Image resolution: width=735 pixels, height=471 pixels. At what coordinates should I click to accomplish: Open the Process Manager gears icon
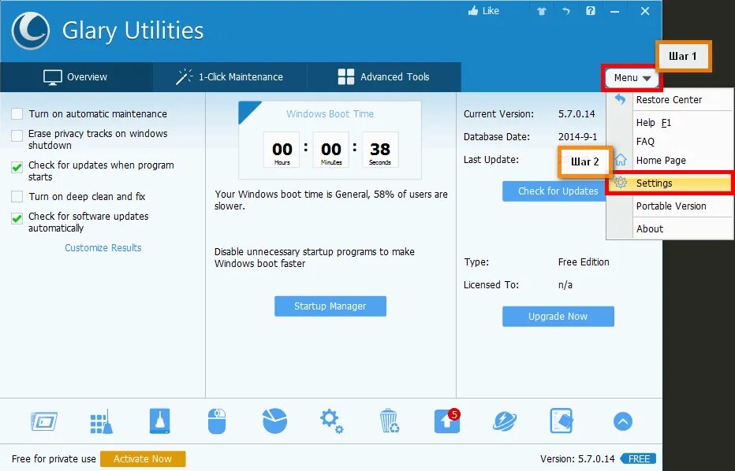(331, 421)
